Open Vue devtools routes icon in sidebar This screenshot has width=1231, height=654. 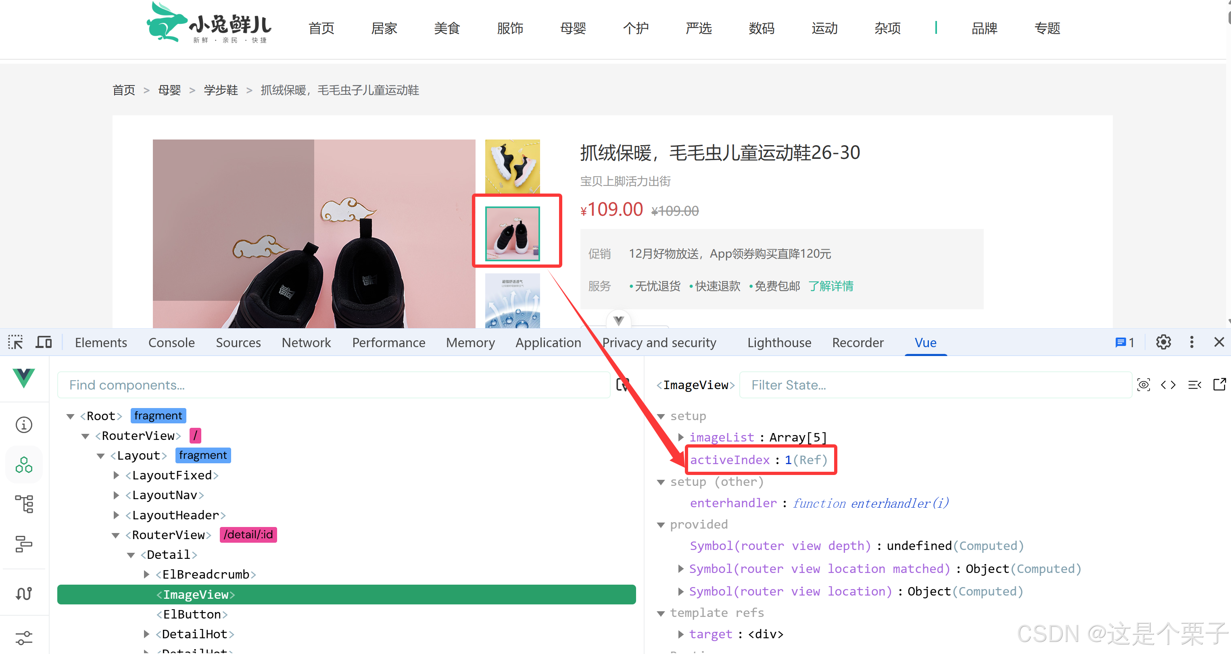pyautogui.click(x=23, y=594)
